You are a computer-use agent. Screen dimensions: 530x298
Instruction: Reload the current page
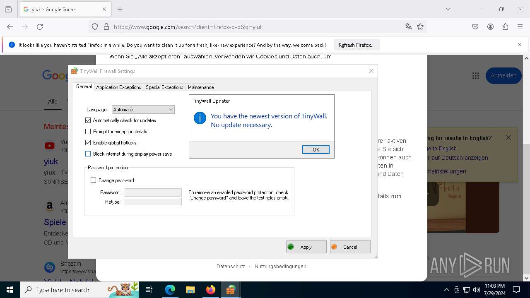(40, 26)
